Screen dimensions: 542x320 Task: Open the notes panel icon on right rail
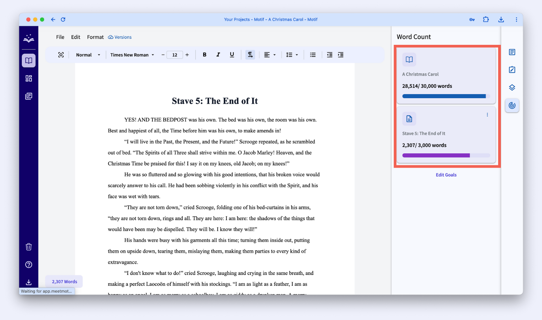tap(512, 52)
